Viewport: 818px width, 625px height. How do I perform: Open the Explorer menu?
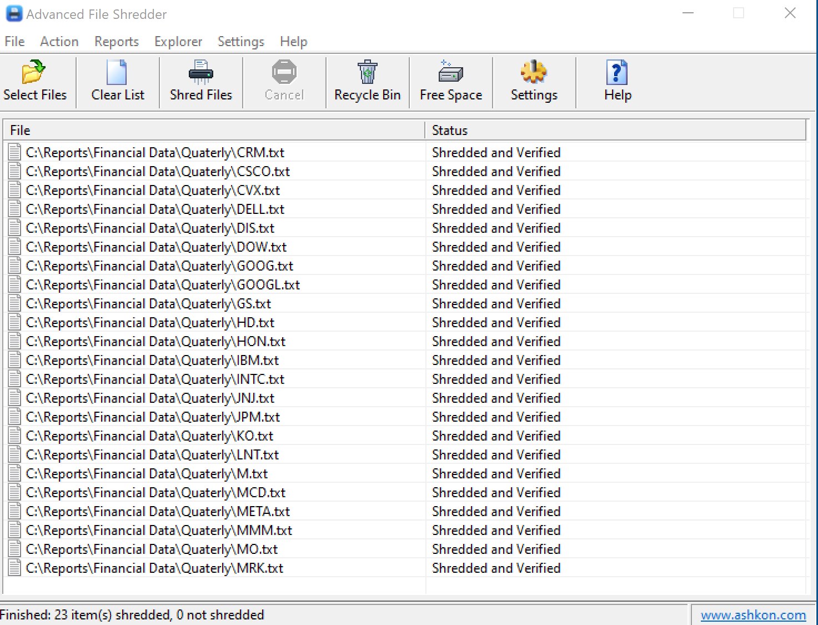click(x=178, y=42)
